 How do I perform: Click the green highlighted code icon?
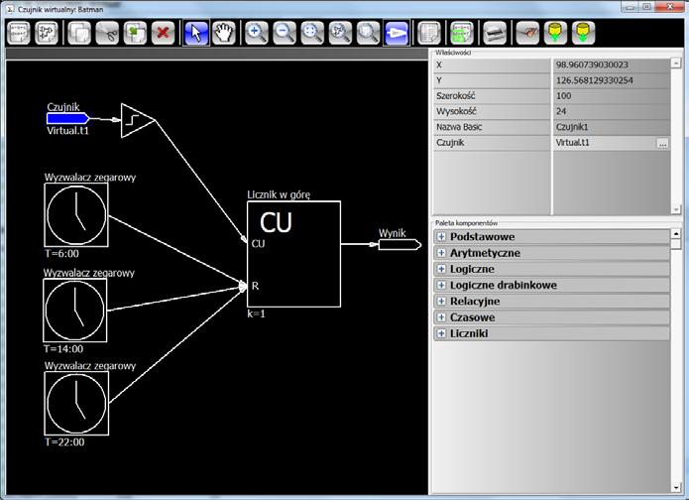[462, 33]
